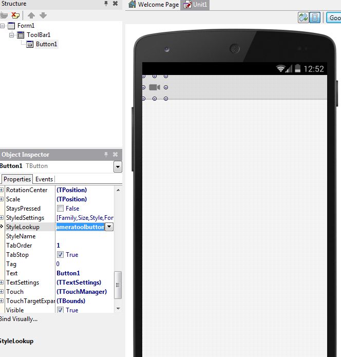The width and height of the screenshot is (341, 357).
Task: Click the rotate device orientation icon
Action: [x=304, y=17]
